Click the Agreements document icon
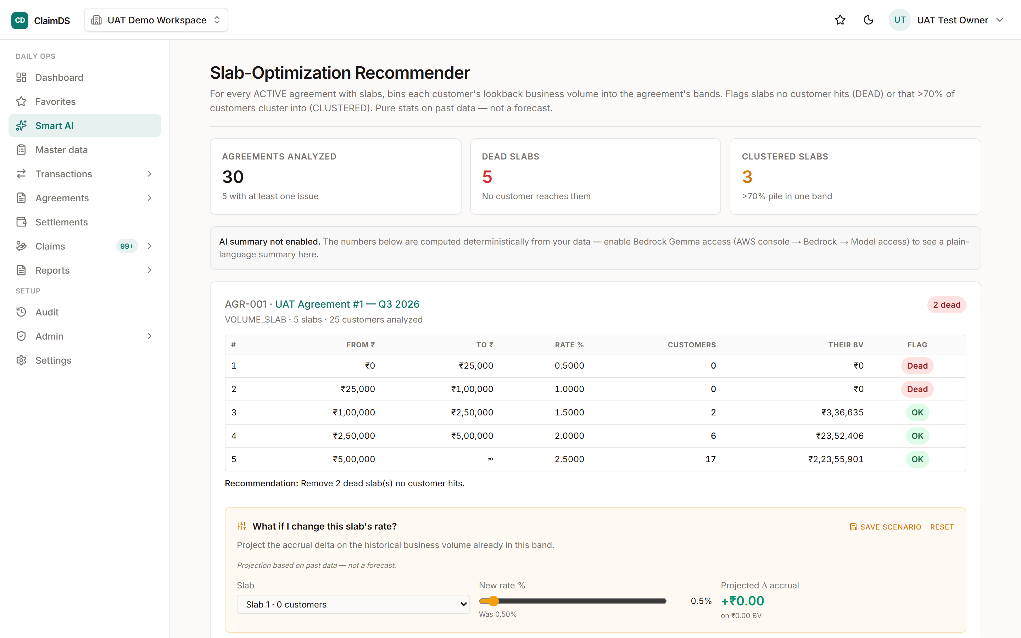The width and height of the screenshot is (1021, 638). [x=21, y=197]
